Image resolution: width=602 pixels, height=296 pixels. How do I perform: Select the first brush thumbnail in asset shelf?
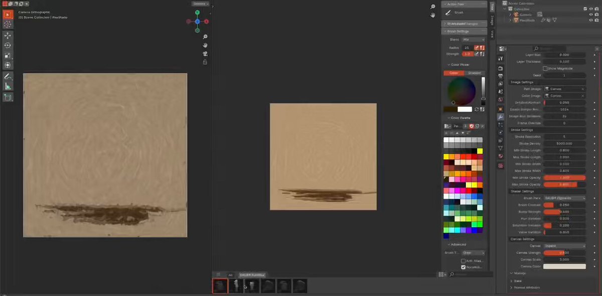[x=220, y=285]
